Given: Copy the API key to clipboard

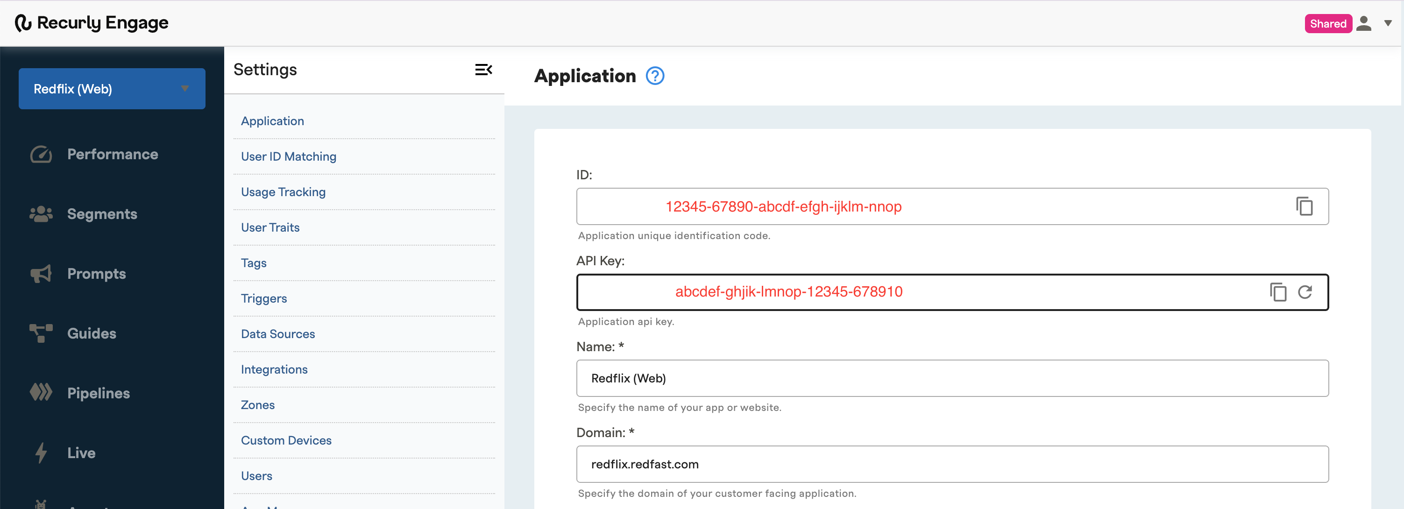Looking at the screenshot, I should coord(1277,292).
